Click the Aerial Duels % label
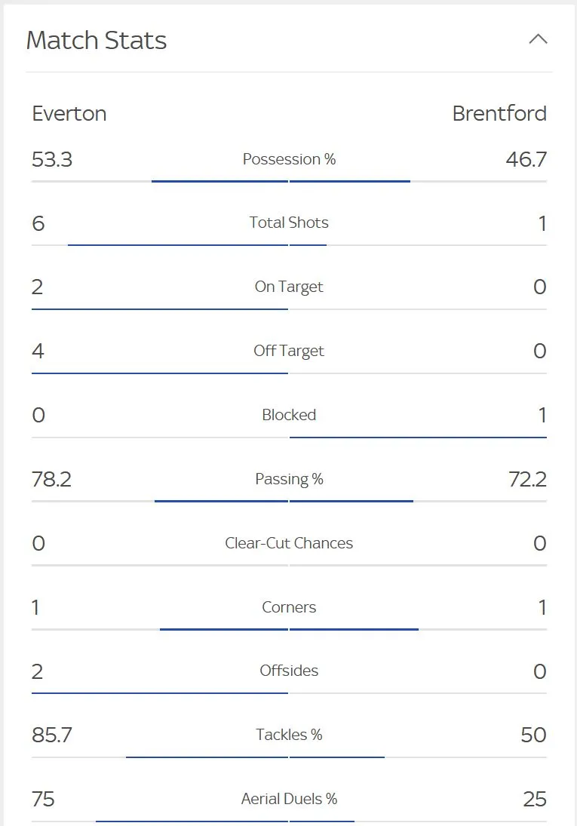The width and height of the screenshot is (577, 826). coord(289,799)
